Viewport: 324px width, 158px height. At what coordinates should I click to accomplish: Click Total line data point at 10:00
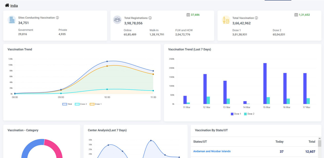click(107, 61)
